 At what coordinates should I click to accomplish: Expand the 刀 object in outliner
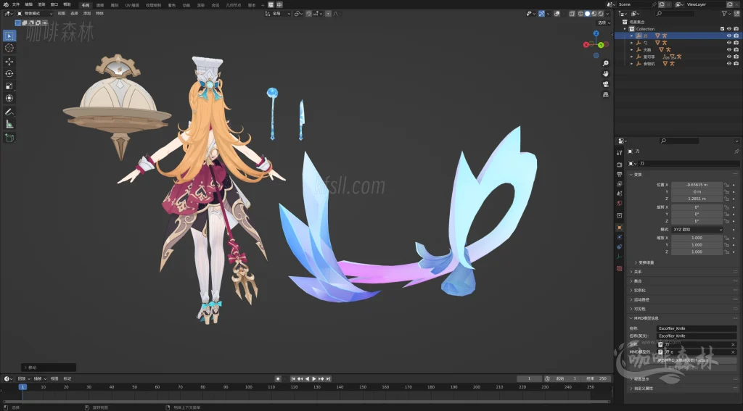point(632,36)
